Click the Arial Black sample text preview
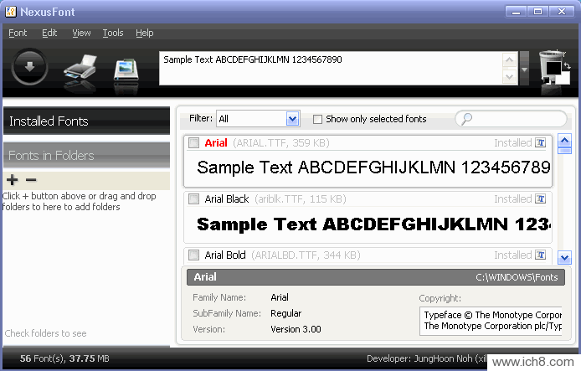The image size is (581, 371). (373, 224)
